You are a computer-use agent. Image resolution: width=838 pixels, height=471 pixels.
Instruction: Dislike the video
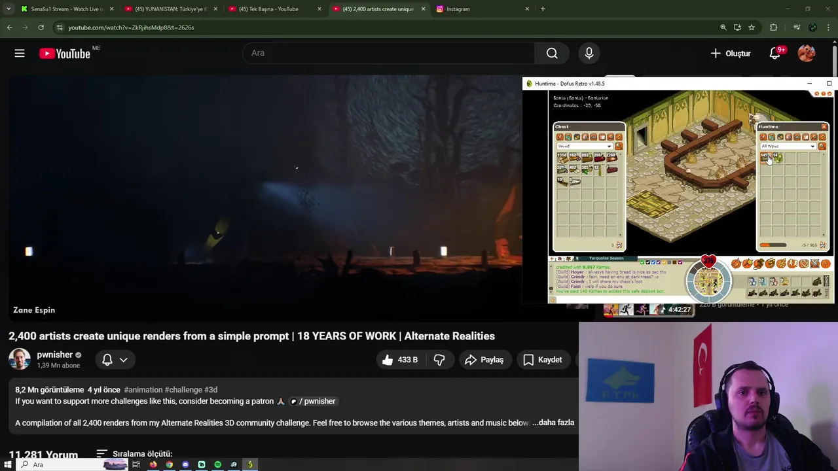(x=439, y=360)
